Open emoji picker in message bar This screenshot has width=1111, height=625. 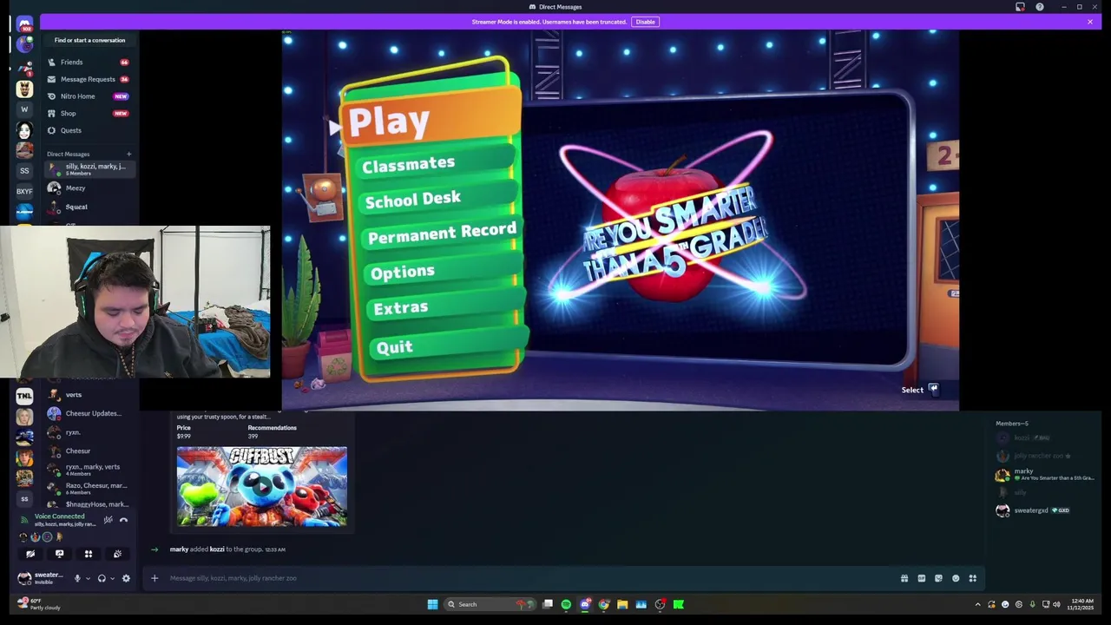pyautogui.click(x=956, y=578)
